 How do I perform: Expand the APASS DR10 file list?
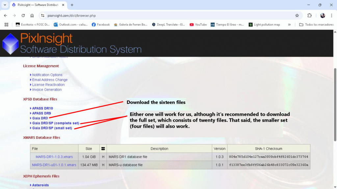tap(42, 108)
